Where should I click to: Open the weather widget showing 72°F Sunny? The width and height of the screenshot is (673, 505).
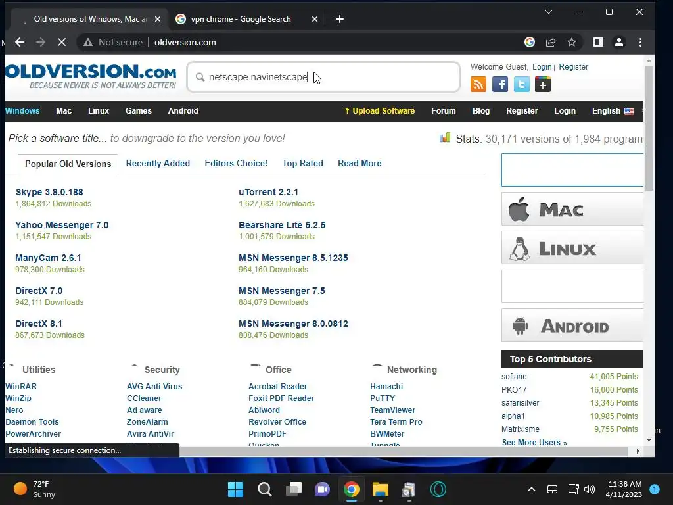[x=34, y=489]
